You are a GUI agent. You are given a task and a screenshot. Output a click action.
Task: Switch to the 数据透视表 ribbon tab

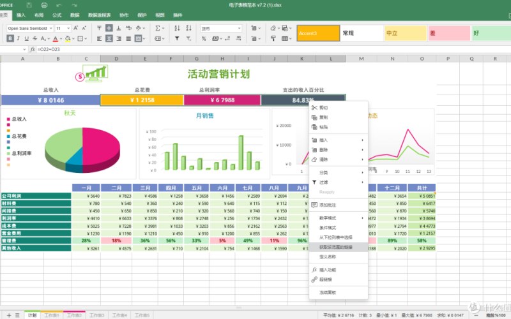pos(100,15)
